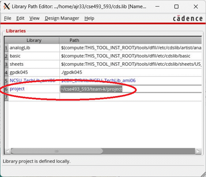Select the analogLib library cell

(x=34, y=48)
